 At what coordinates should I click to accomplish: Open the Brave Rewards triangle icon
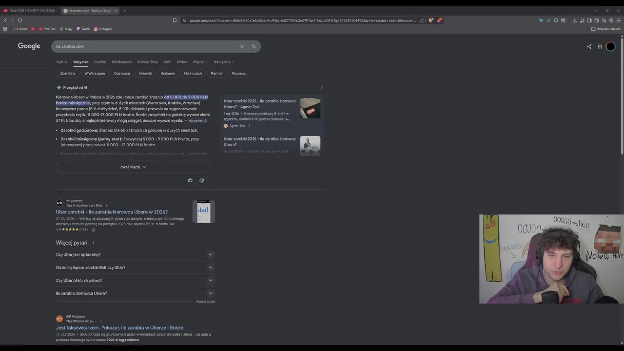(440, 20)
